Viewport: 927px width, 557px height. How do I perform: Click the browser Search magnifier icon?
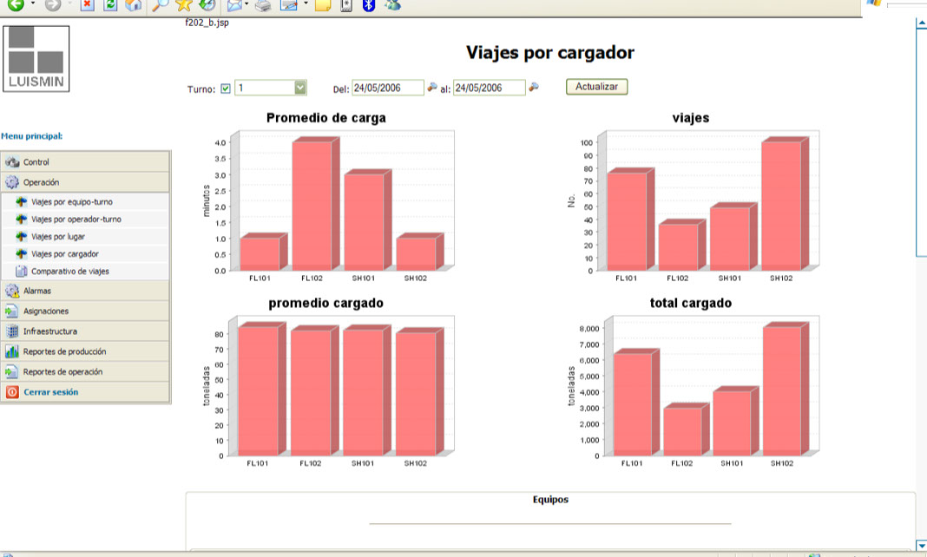coord(161,5)
